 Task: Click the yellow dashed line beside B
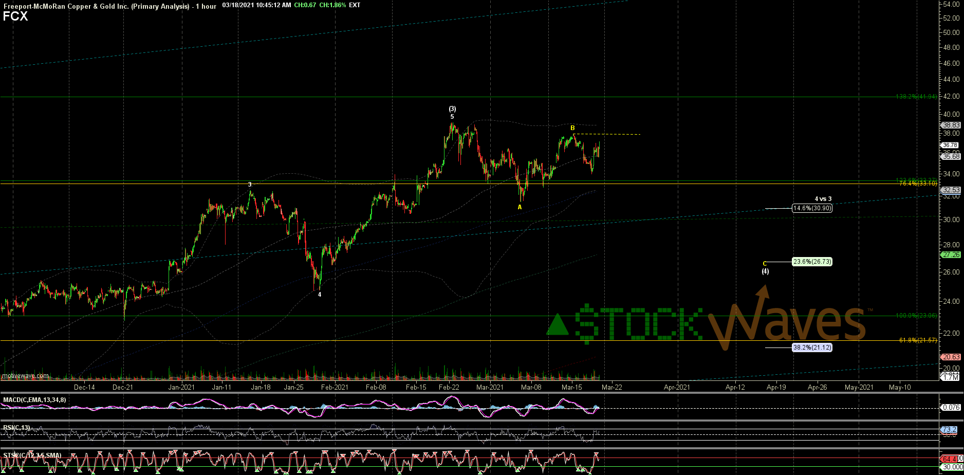point(607,134)
